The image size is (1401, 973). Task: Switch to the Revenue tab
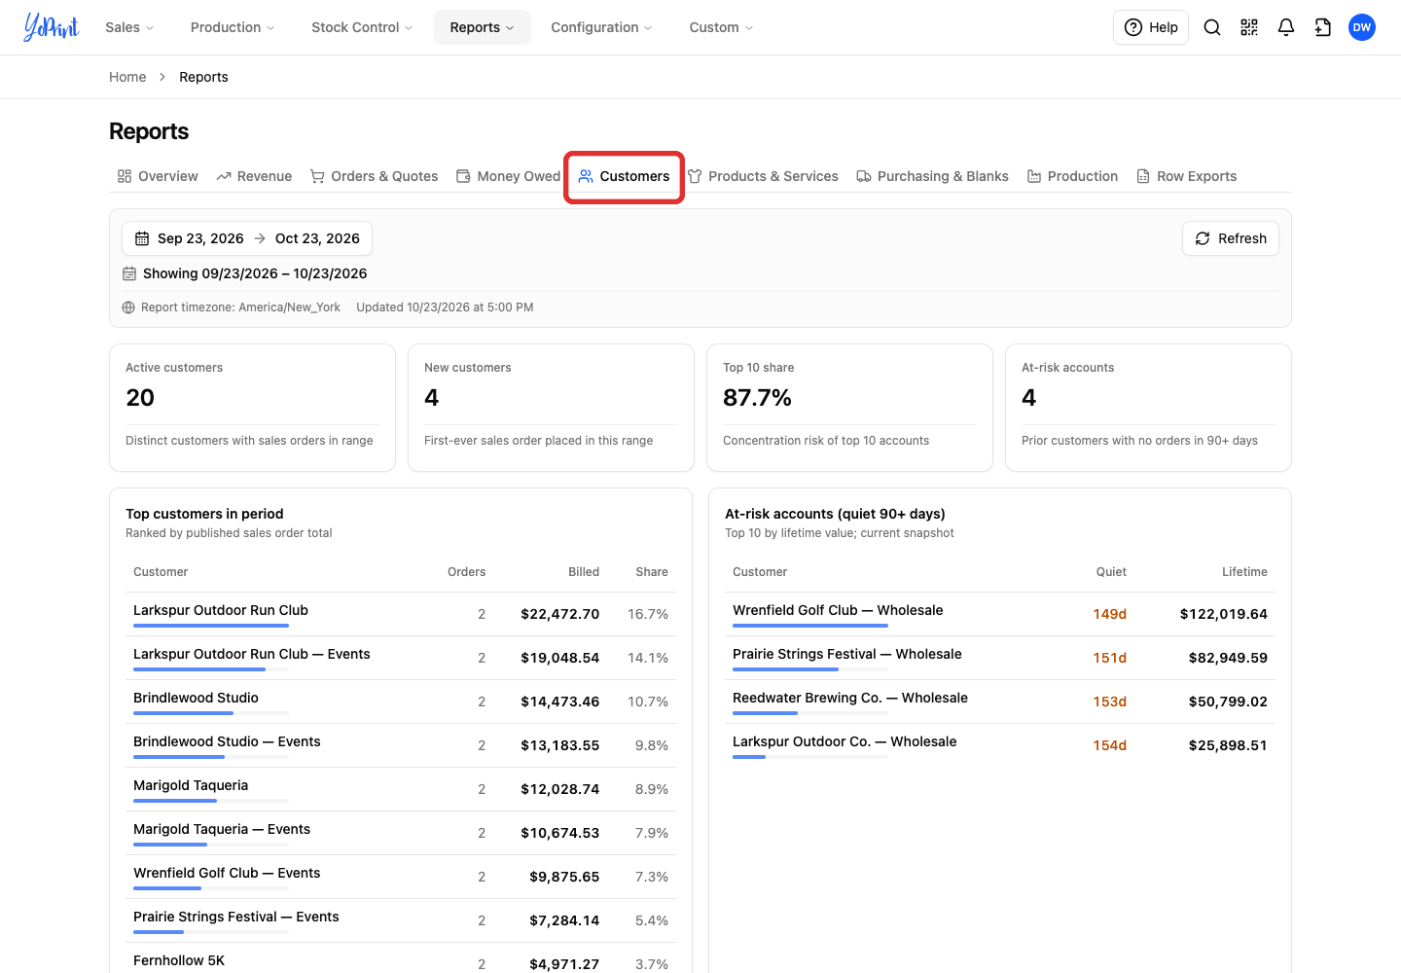[254, 176]
